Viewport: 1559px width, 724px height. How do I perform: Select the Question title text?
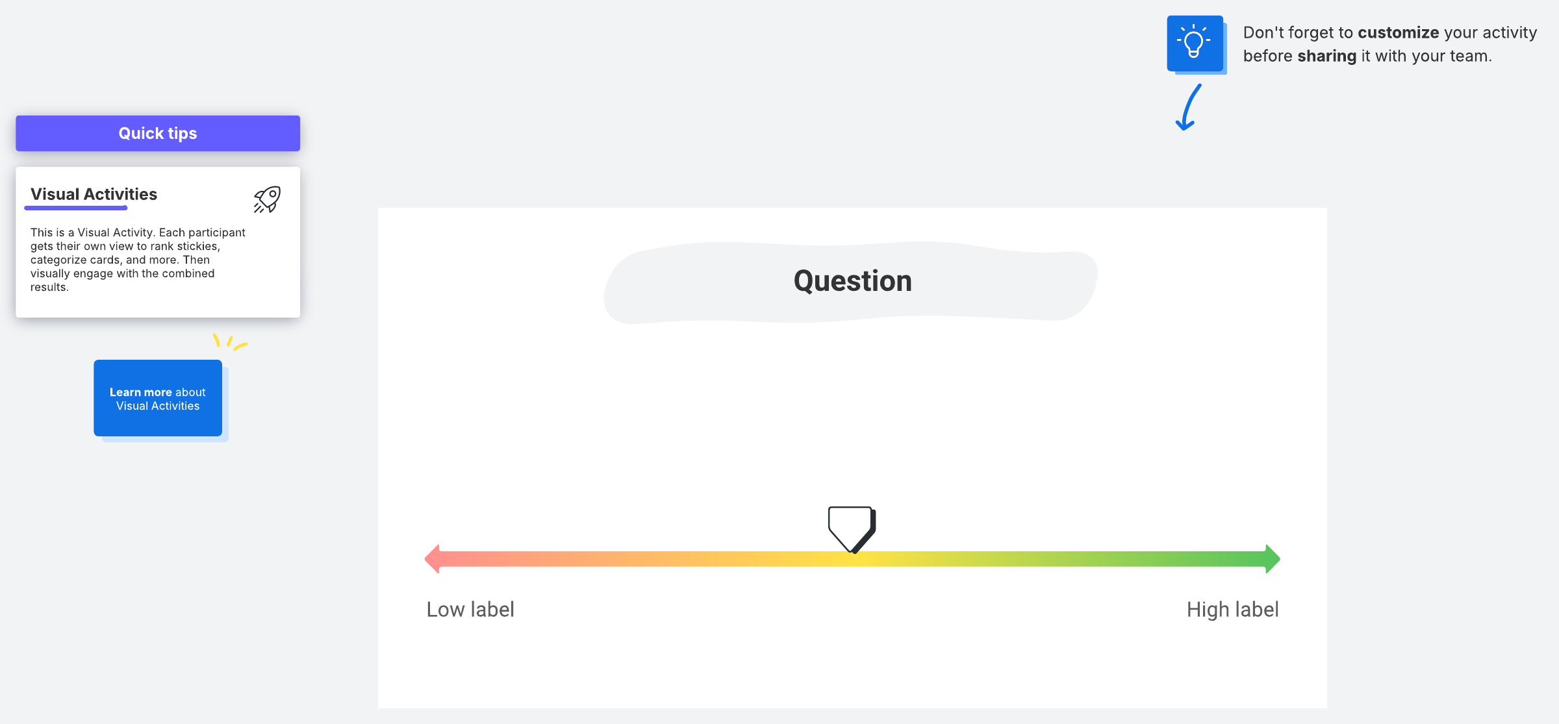tap(852, 281)
